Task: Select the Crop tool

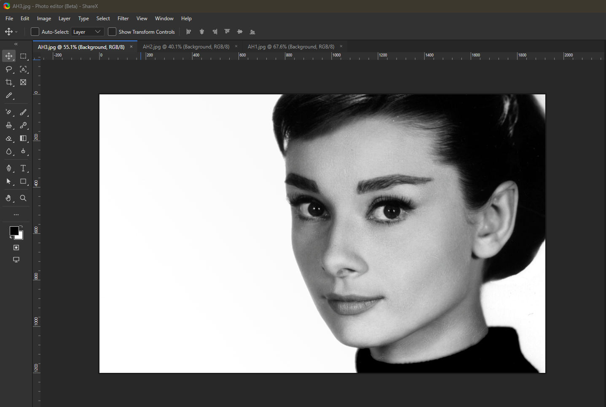Action: coord(9,82)
